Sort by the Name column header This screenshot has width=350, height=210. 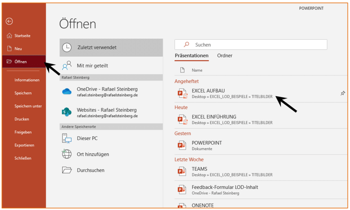point(197,70)
